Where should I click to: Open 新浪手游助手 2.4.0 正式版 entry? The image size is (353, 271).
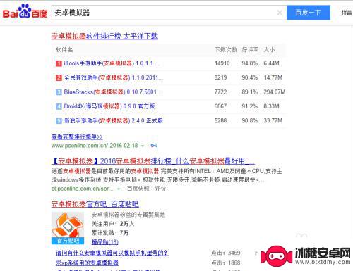click(x=114, y=120)
